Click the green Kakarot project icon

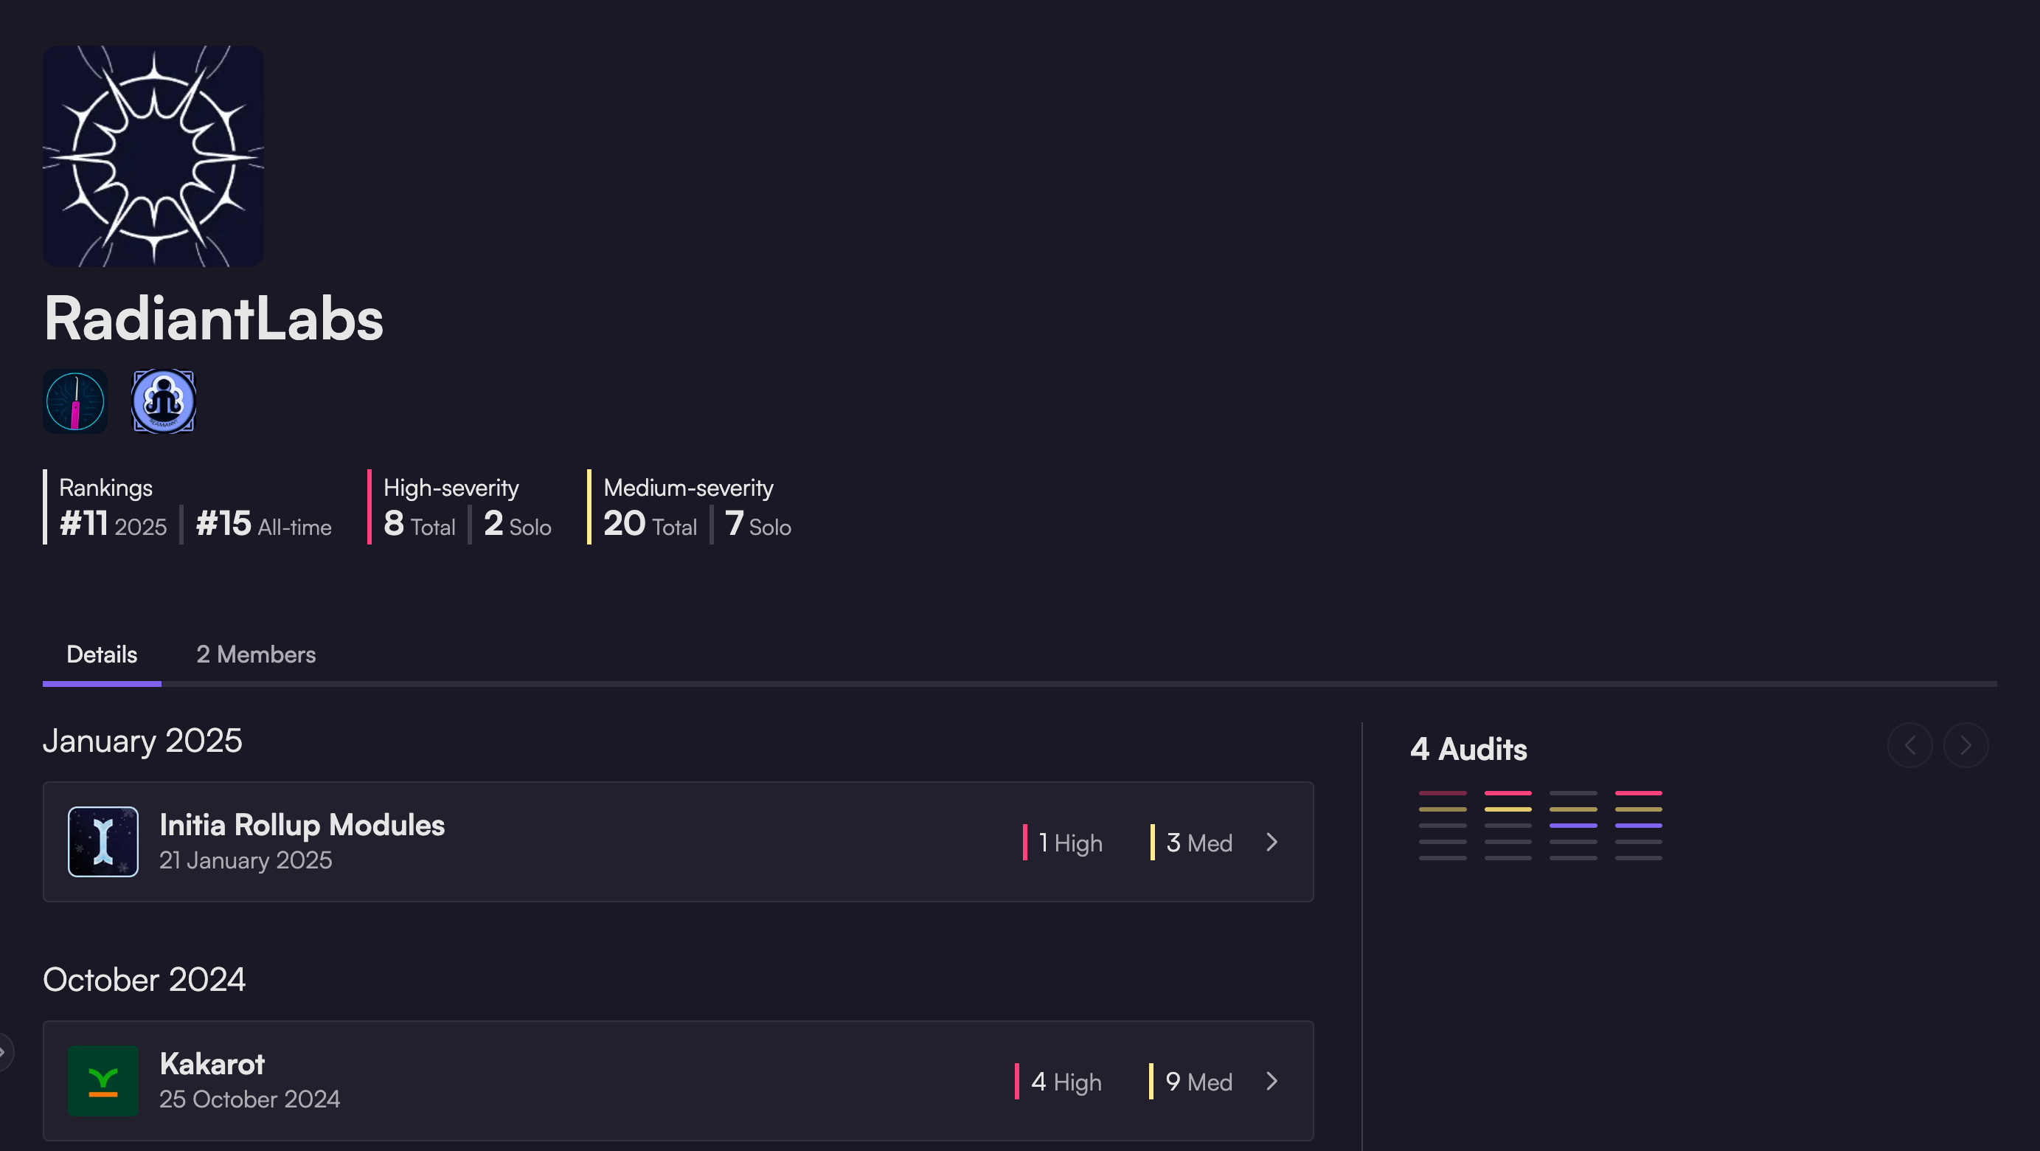click(x=103, y=1080)
